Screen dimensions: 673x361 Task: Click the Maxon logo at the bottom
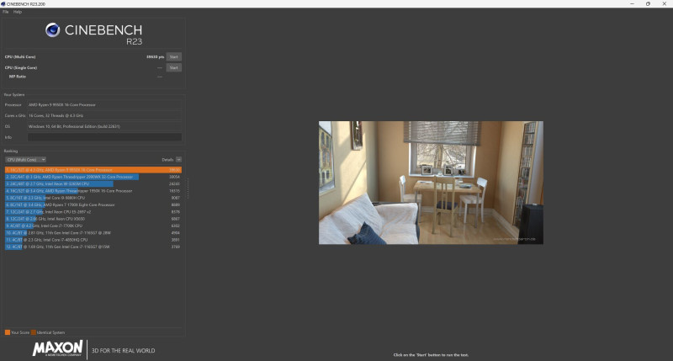tap(57, 348)
